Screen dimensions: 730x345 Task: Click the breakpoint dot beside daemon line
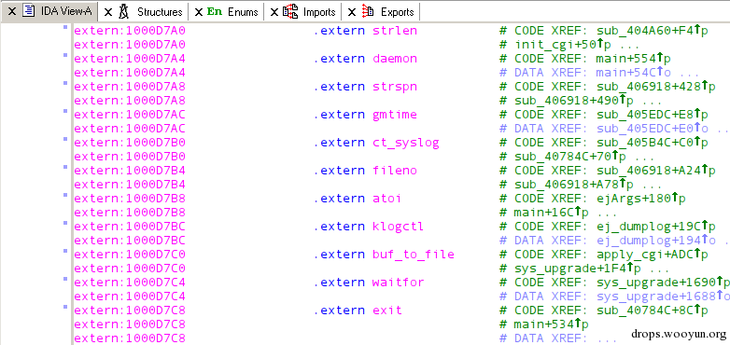tap(65, 55)
